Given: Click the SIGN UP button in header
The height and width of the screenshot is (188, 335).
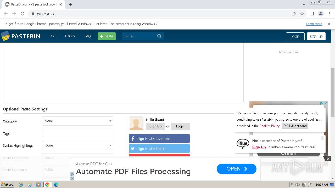Looking at the screenshot, I should [316, 36].
